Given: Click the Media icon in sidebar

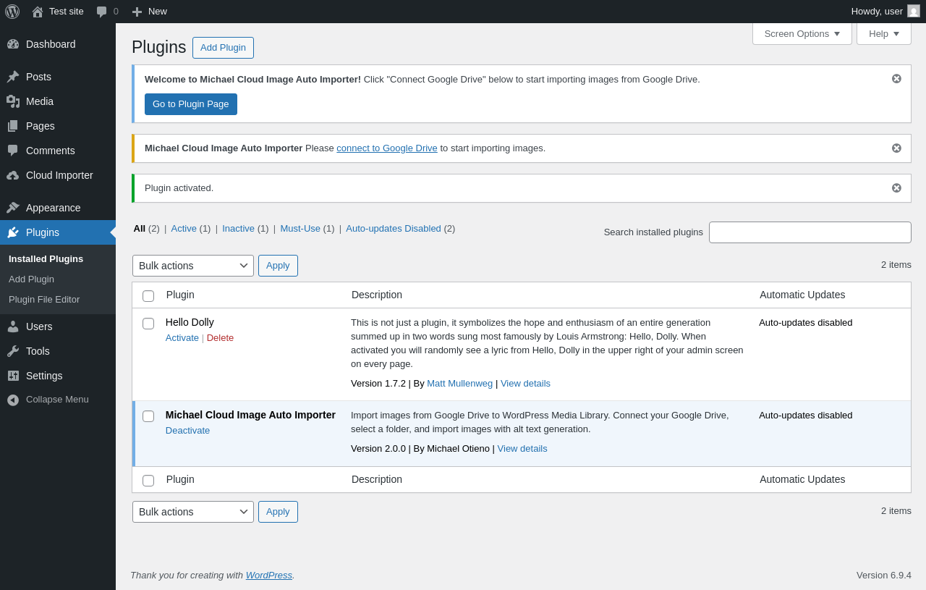Looking at the screenshot, I should (x=13, y=101).
